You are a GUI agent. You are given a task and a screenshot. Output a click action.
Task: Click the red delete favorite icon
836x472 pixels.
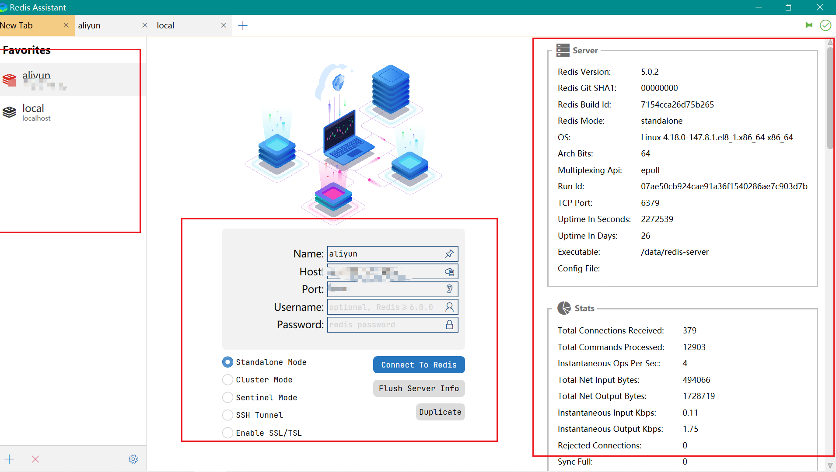(x=35, y=459)
